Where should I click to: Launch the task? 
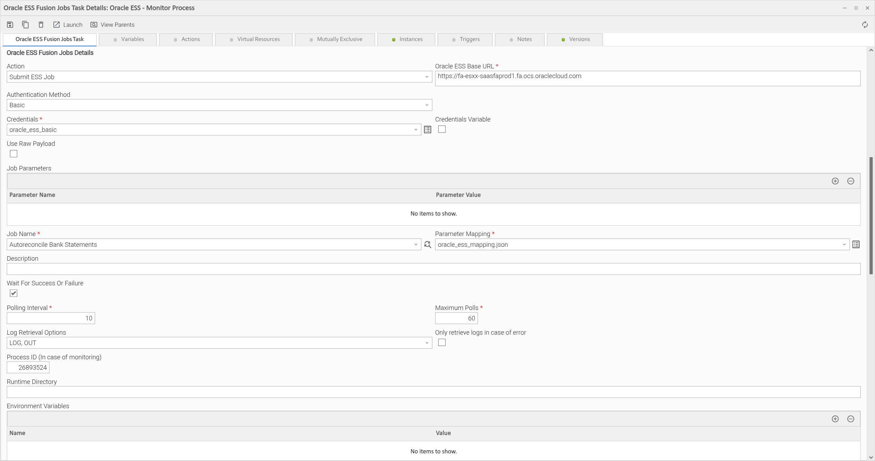68,25
